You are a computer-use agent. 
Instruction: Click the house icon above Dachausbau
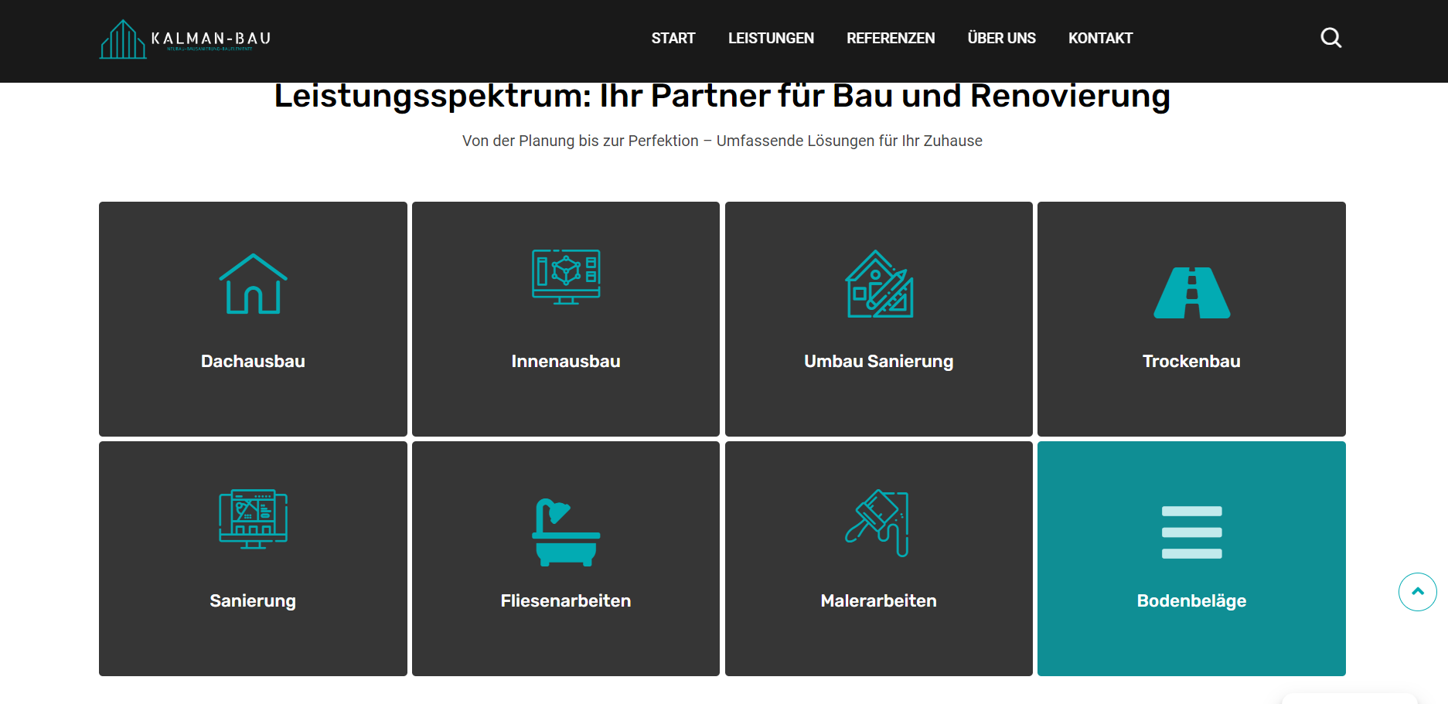click(x=253, y=284)
